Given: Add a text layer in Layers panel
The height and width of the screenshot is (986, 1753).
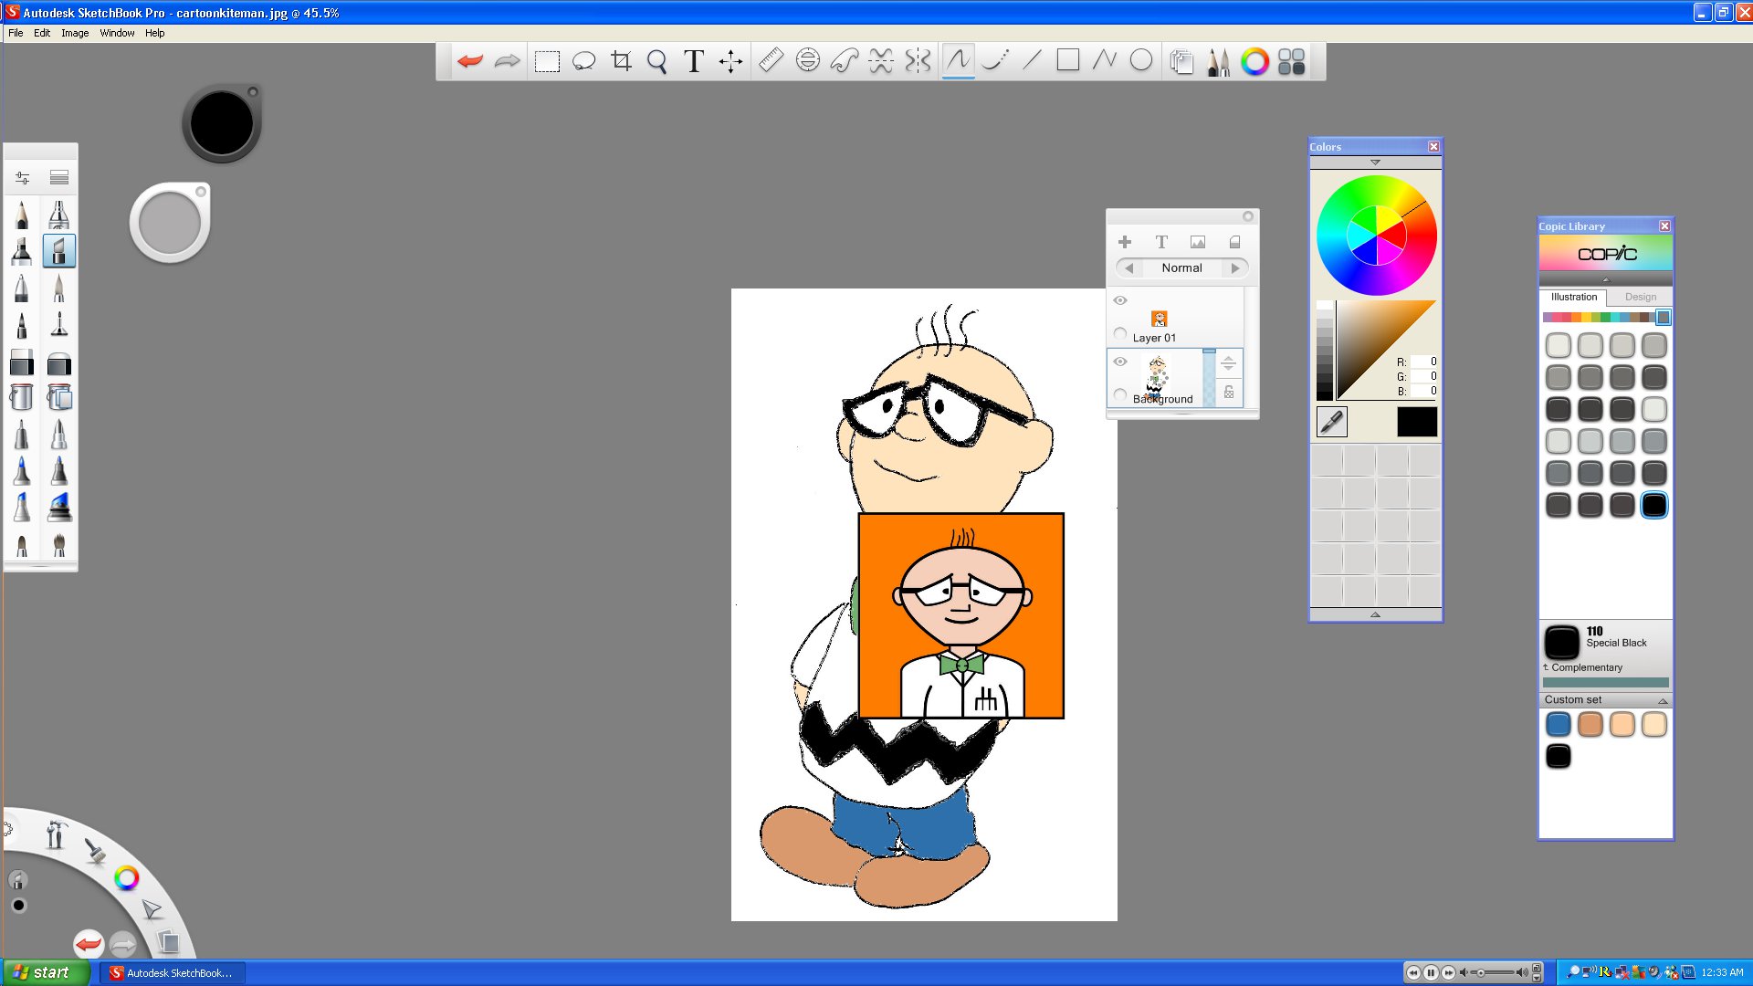Looking at the screenshot, I should point(1161,242).
